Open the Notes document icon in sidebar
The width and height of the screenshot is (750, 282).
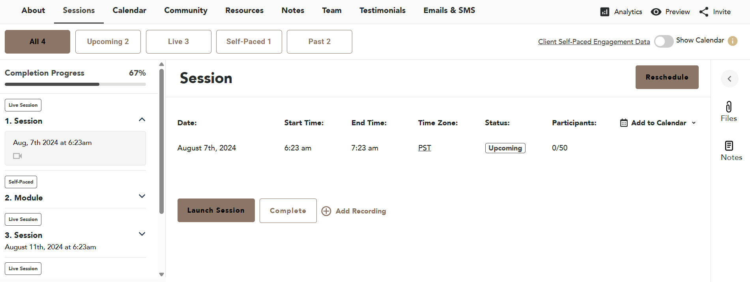pyautogui.click(x=729, y=146)
